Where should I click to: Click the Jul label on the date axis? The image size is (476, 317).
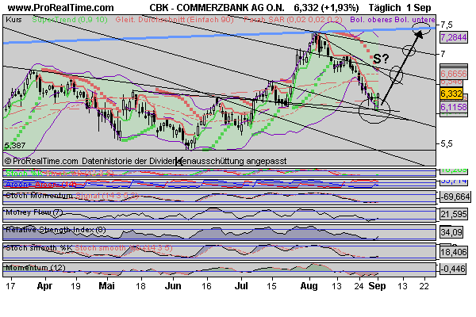(242, 286)
